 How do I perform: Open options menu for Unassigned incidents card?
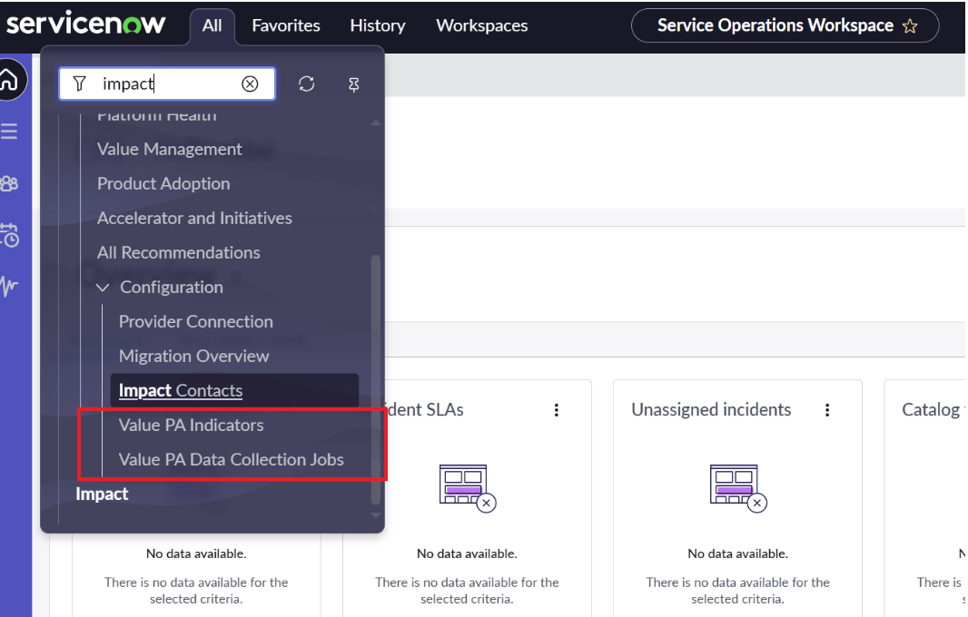(827, 410)
